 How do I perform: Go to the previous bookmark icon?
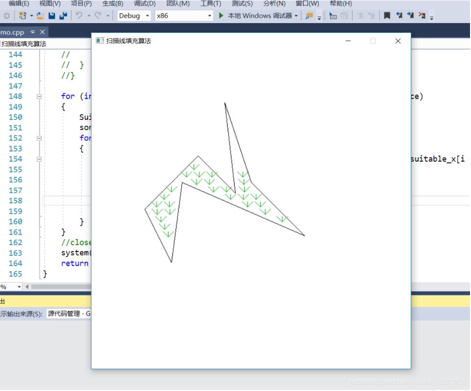coord(399,16)
